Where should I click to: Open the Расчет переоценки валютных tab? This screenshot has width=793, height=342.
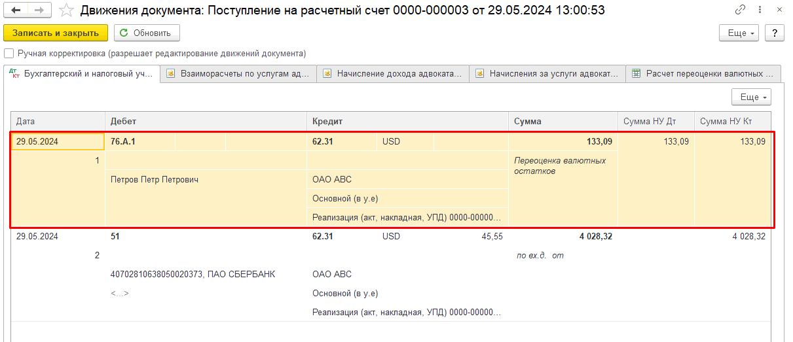pyautogui.click(x=703, y=74)
